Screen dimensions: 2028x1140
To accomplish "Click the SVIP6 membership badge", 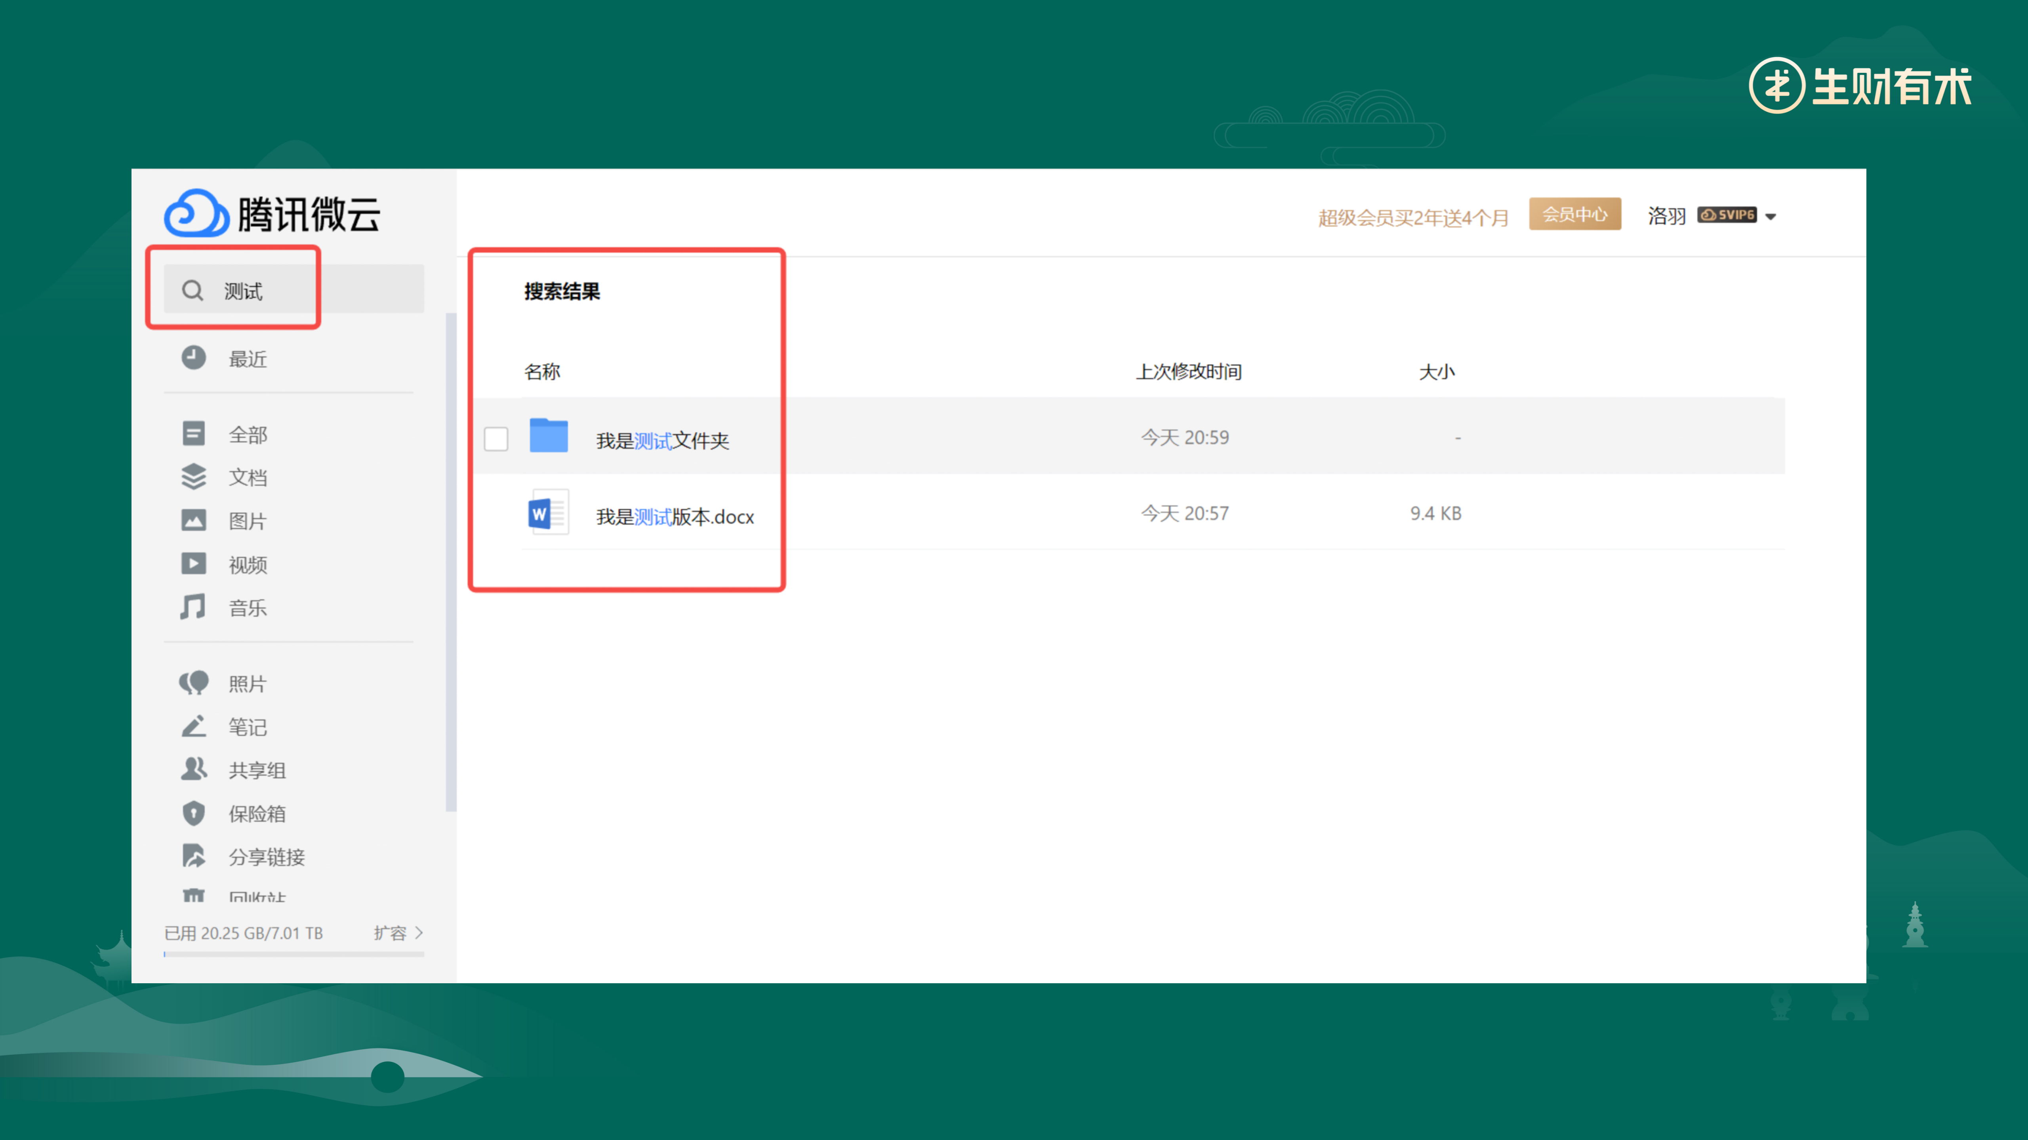I will (x=1727, y=215).
